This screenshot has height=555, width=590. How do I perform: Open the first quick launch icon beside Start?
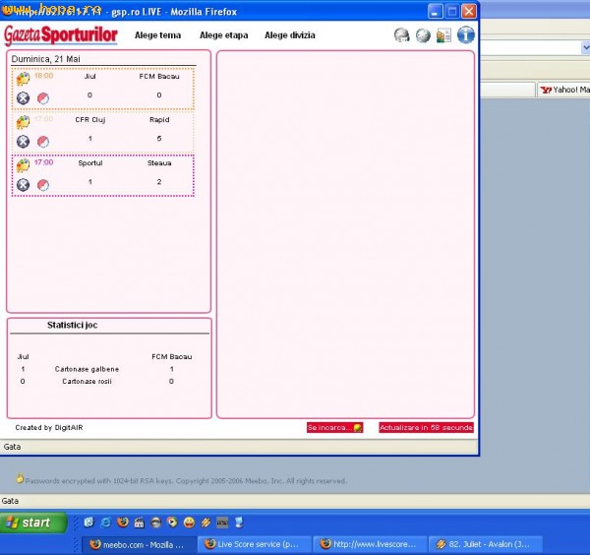pyautogui.click(x=89, y=523)
